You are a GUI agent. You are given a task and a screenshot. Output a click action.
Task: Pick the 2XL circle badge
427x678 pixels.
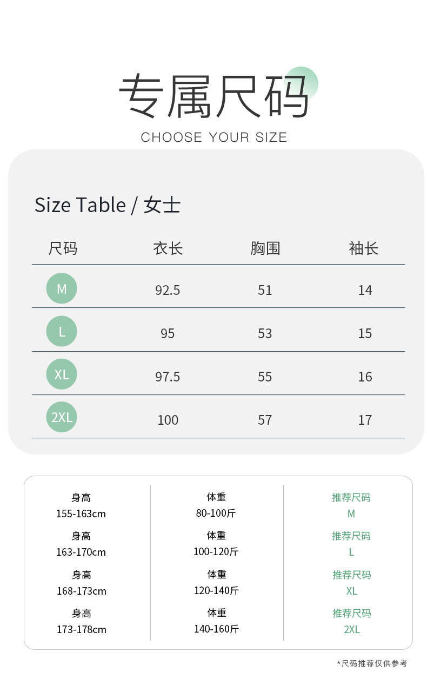[x=62, y=417]
